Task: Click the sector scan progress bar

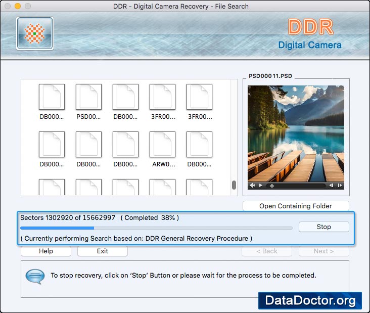Action: pos(157,228)
